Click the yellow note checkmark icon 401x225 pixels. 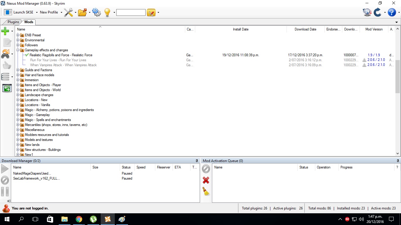(151, 12)
